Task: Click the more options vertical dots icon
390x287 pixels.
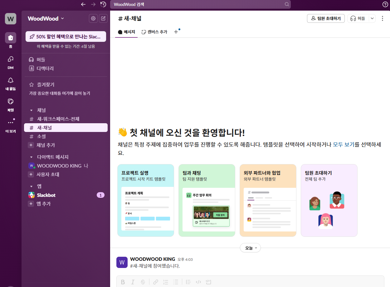Action: tap(383, 18)
